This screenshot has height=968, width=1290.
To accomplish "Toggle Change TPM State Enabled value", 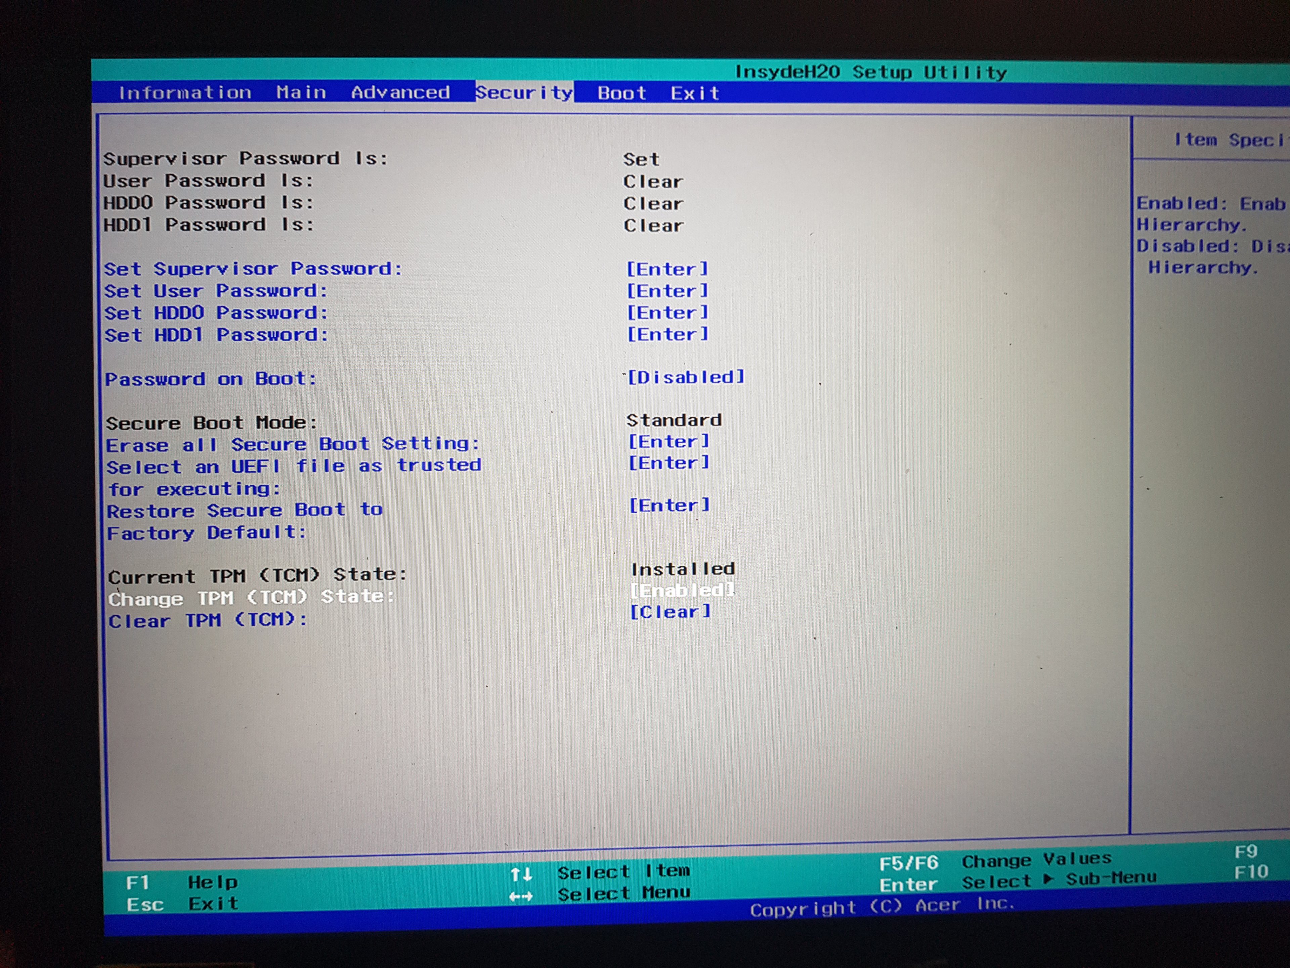I will point(682,591).
